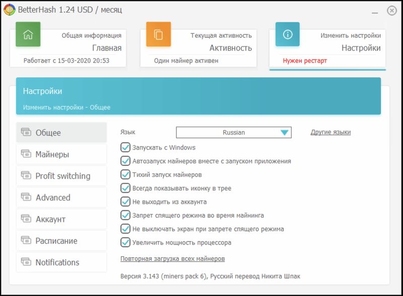Click the BetterHash logo in title bar
403x296 pixels.
[x=9, y=10]
